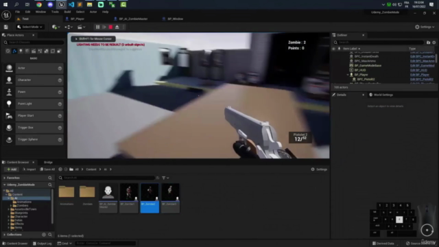
Task: Select the Player Start placement item
Action: (34, 116)
